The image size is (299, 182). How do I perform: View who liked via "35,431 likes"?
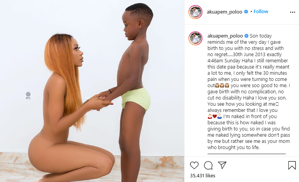pyautogui.click(x=202, y=175)
